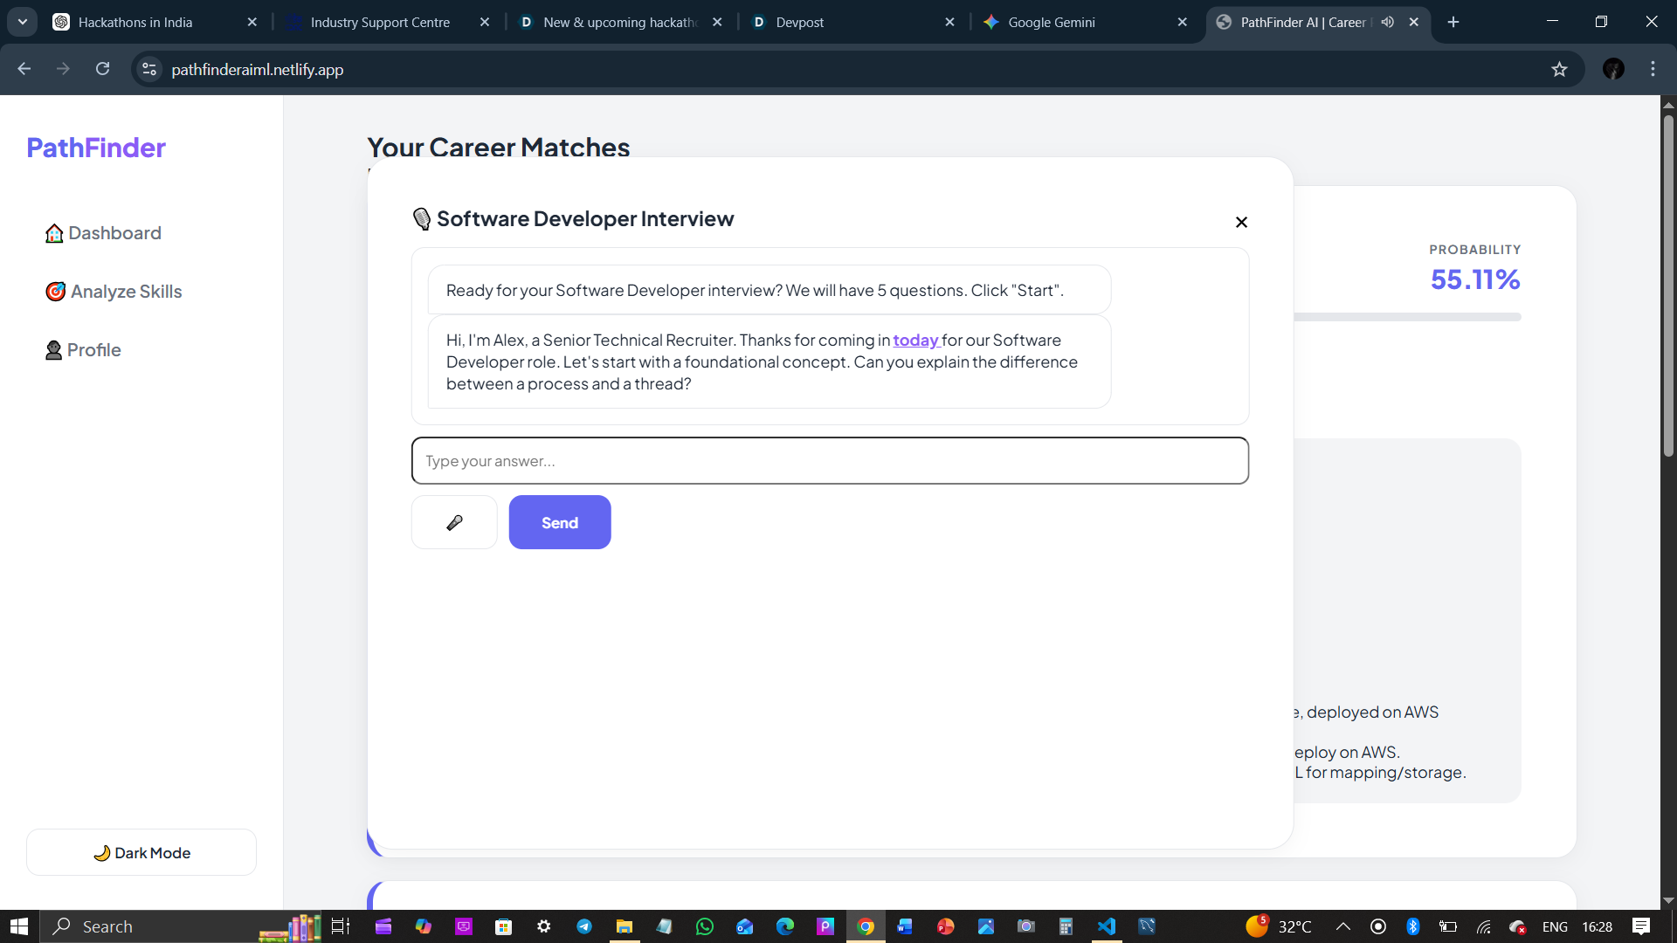Send the interview answer

pos(560,522)
